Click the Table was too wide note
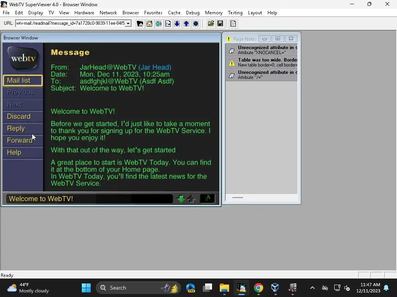The width and height of the screenshot is (397, 297). tap(261, 62)
